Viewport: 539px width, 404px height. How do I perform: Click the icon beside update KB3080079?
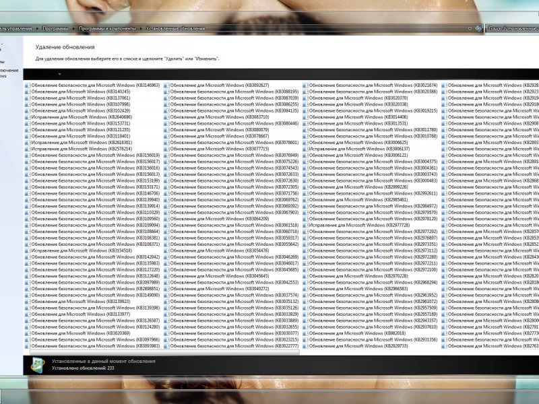pyautogui.click(x=166, y=130)
